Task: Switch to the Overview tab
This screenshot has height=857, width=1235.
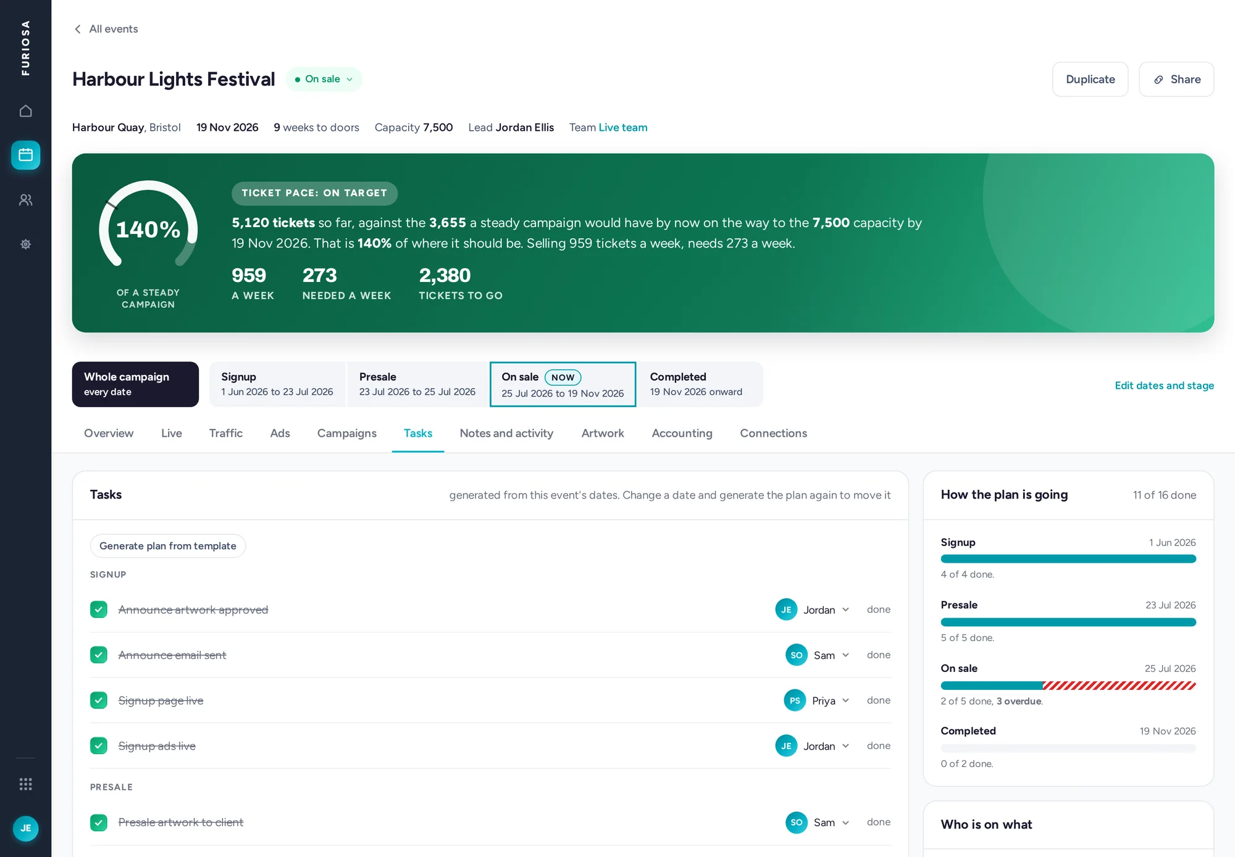Action: [109, 433]
